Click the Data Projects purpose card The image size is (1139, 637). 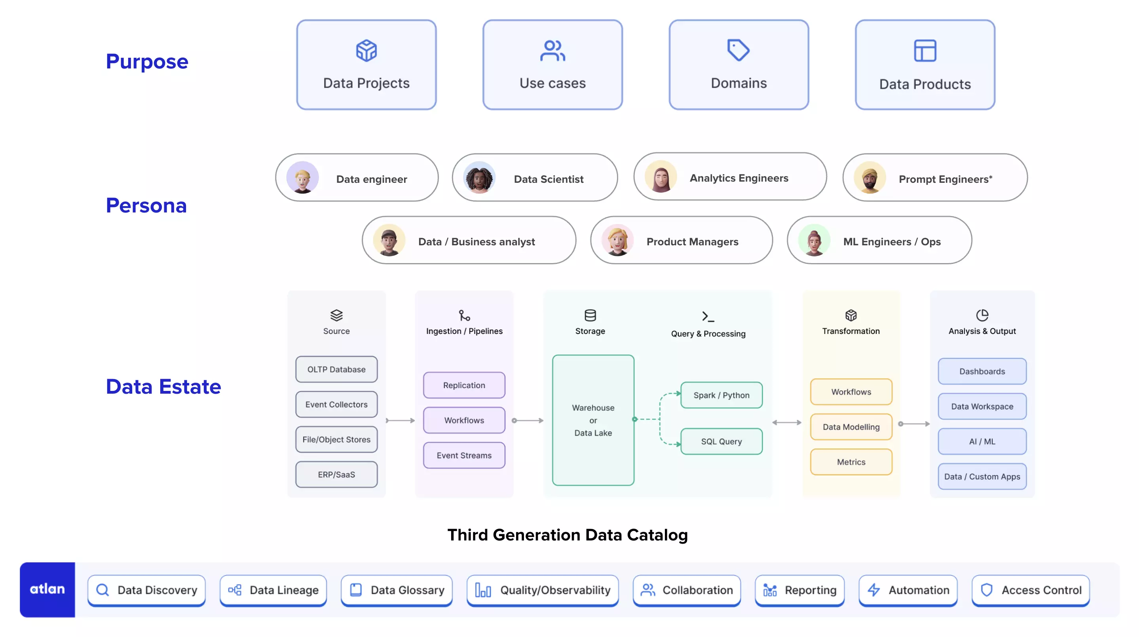pyautogui.click(x=365, y=64)
